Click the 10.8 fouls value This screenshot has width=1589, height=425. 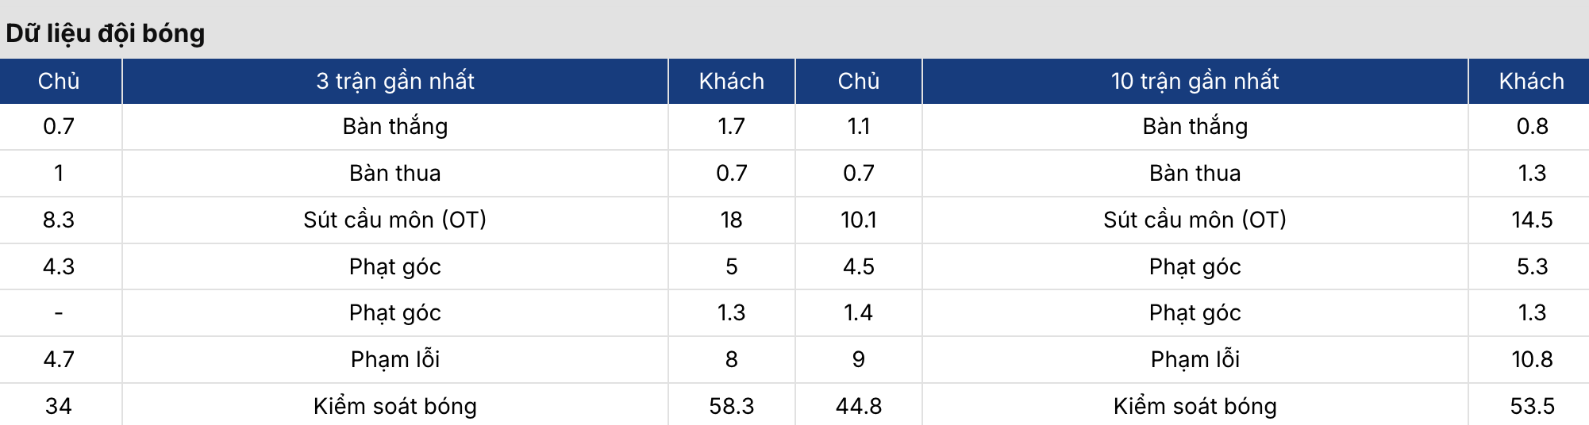[1531, 359]
